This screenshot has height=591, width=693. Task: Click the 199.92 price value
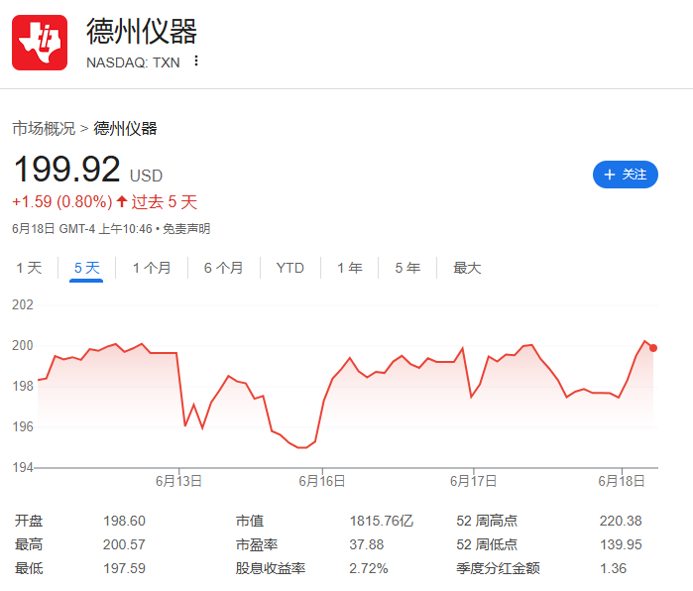(x=66, y=170)
